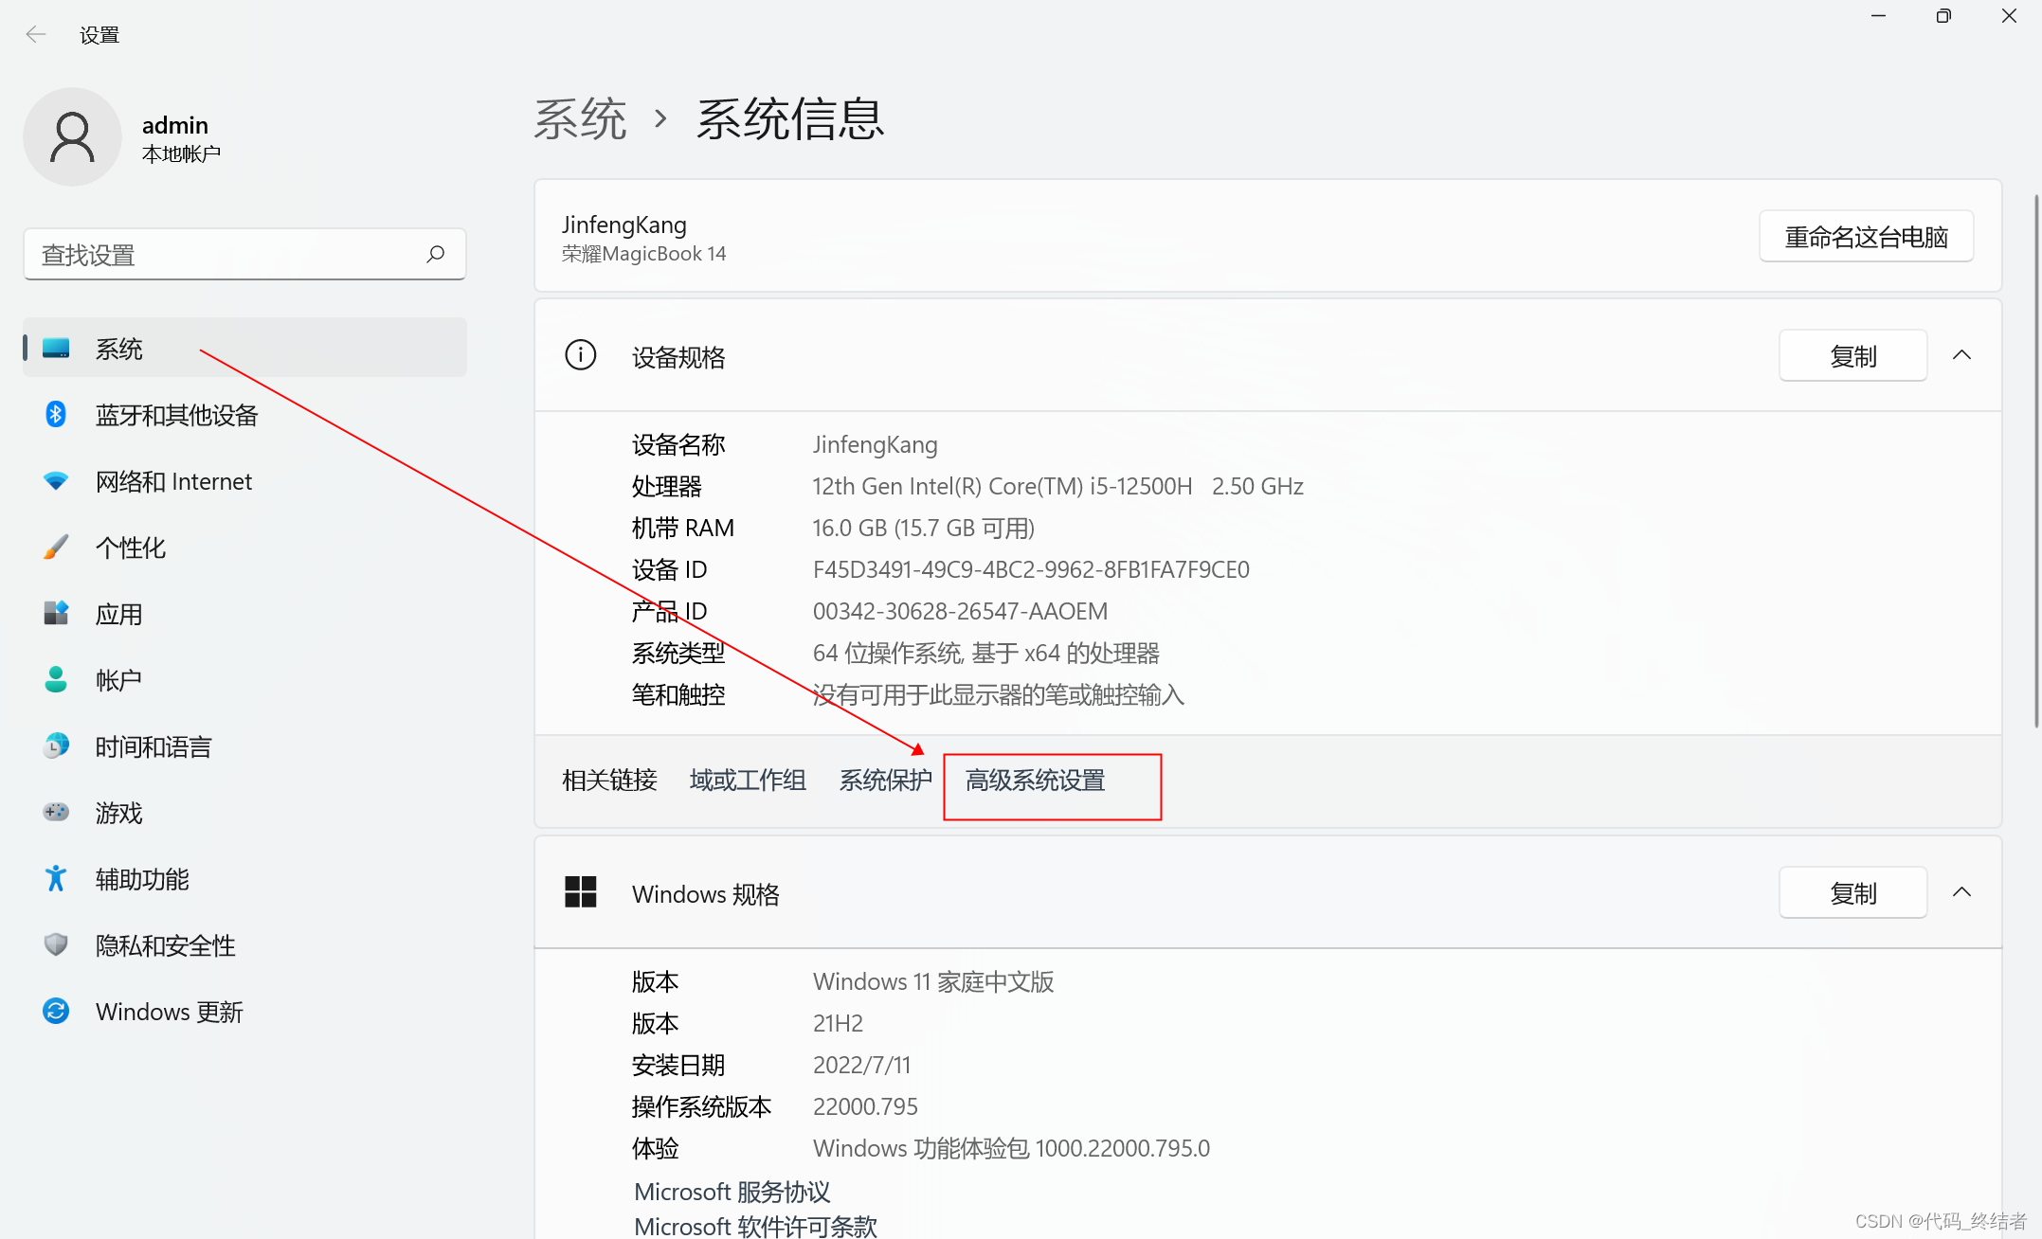Click the System monitor icon in sidebar
Screen dimensions: 2042x1239
click(x=56, y=349)
